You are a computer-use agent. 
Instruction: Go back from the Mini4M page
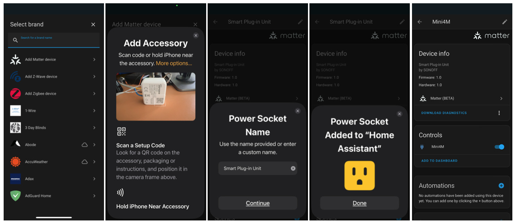(x=420, y=22)
